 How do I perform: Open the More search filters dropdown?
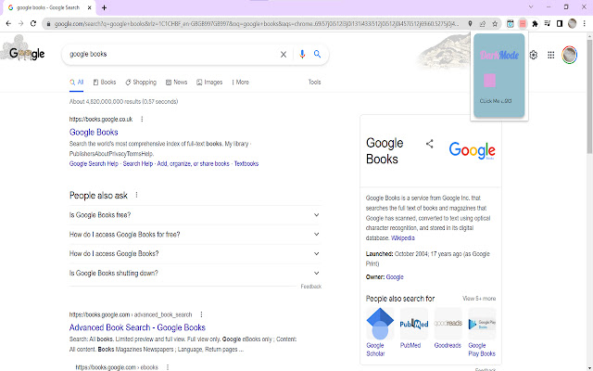pos(240,83)
